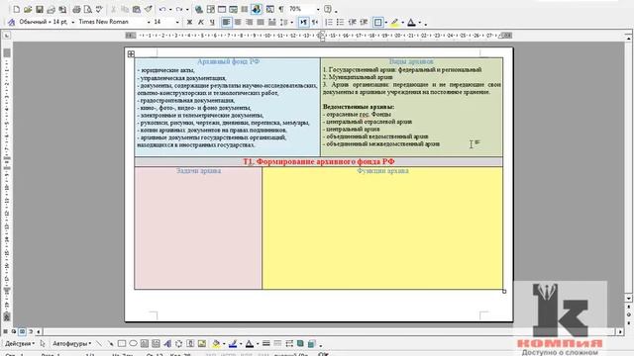Select the Arrow drawing tool
This screenshot has width=634, height=356.
110,344
